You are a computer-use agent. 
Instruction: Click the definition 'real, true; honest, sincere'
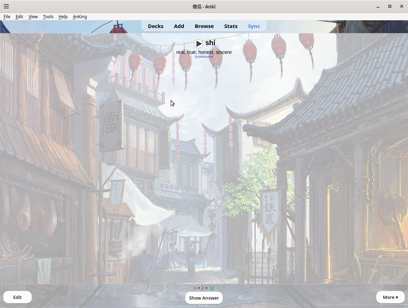[204, 52]
